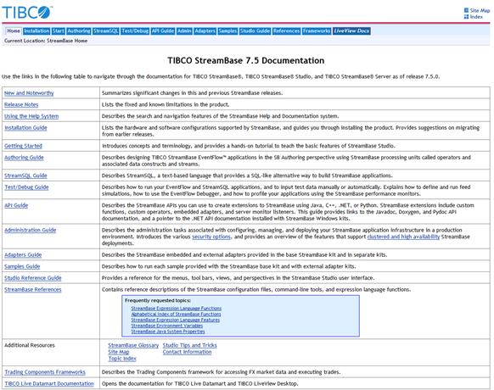Click the Test/Debug Guide link
This screenshot has width=494, height=390.
[x=26, y=187]
